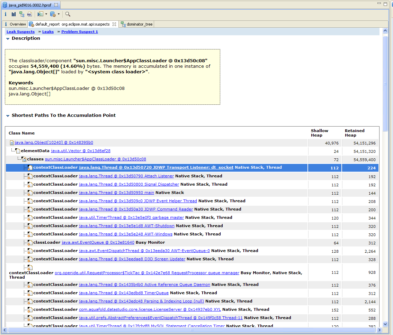
Task: Open RequestProcessor queue manager link
Action: coord(147,273)
